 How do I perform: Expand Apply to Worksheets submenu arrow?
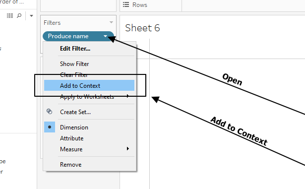[x=127, y=96]
